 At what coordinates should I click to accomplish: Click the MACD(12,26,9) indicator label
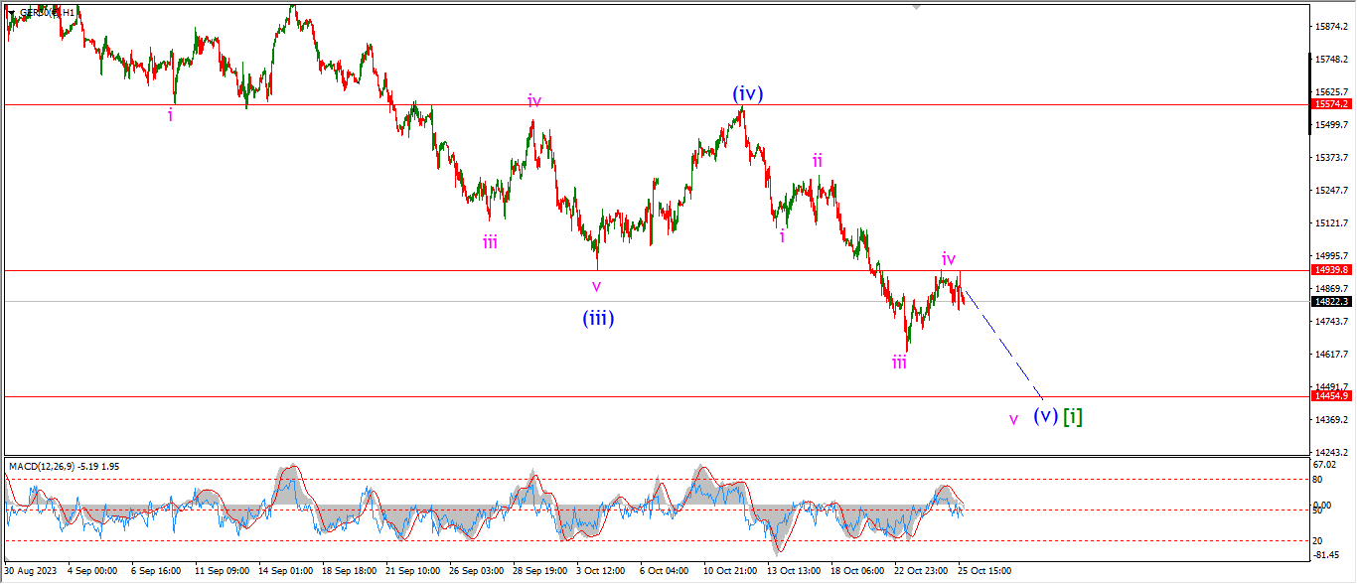point(45,466)
